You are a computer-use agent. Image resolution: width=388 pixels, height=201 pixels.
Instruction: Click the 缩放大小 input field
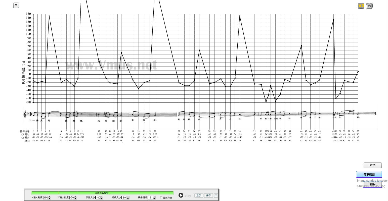click(124, 198)
